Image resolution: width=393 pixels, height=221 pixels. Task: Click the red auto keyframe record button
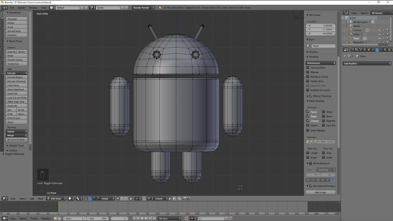(x=186, y=218)
